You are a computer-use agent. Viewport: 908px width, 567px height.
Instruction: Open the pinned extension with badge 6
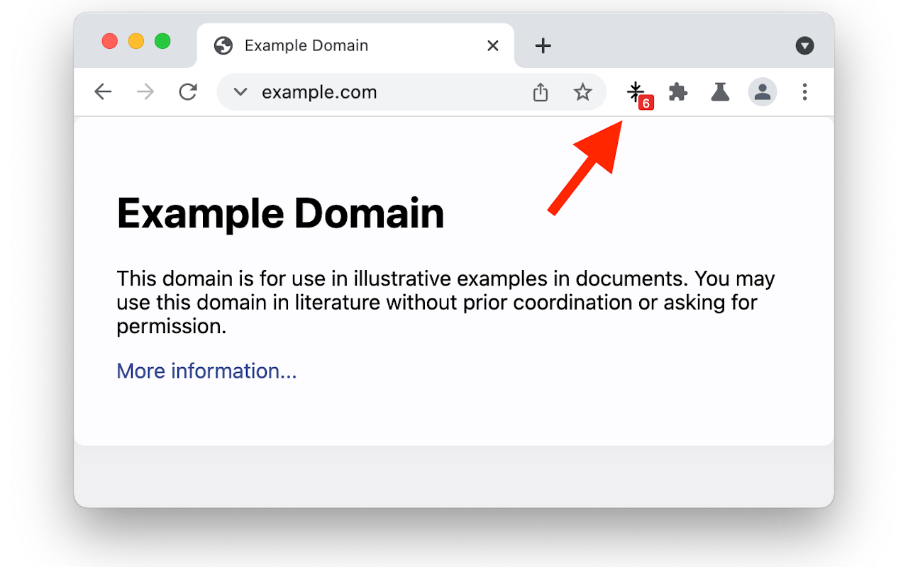636,91
